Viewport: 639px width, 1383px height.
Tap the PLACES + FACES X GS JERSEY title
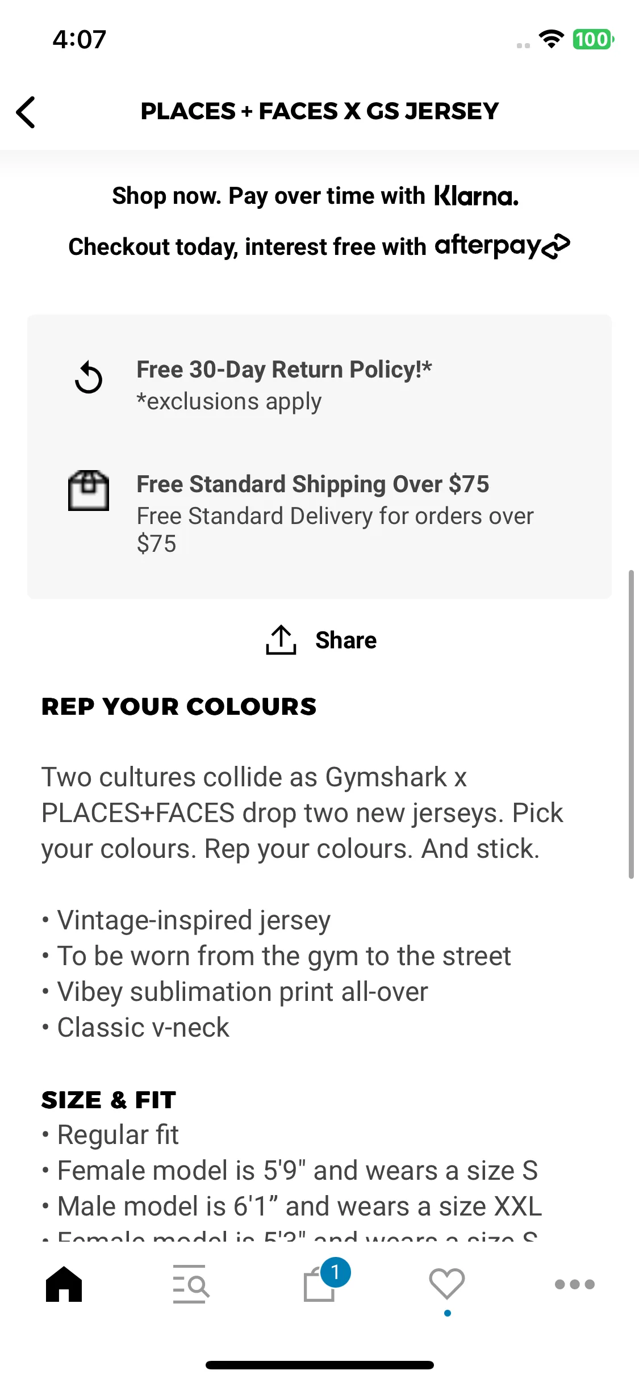(320, 111)
